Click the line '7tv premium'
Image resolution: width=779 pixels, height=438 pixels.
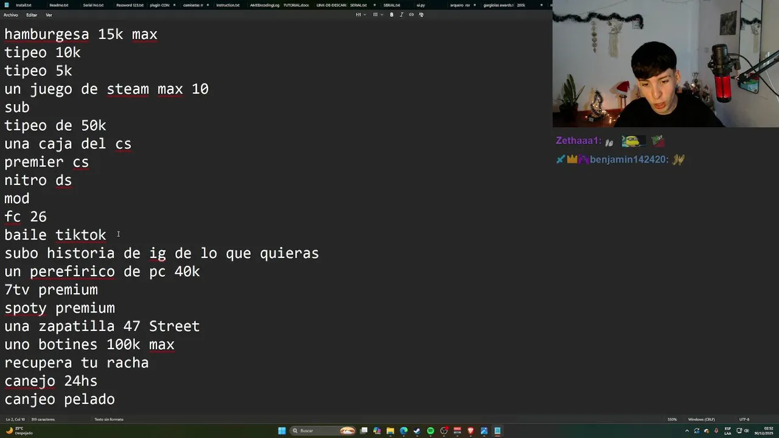tap(51, 290)
